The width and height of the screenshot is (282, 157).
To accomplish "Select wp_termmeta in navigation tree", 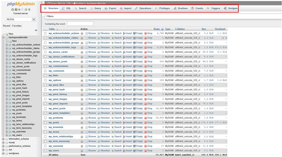I will point(19,117).
